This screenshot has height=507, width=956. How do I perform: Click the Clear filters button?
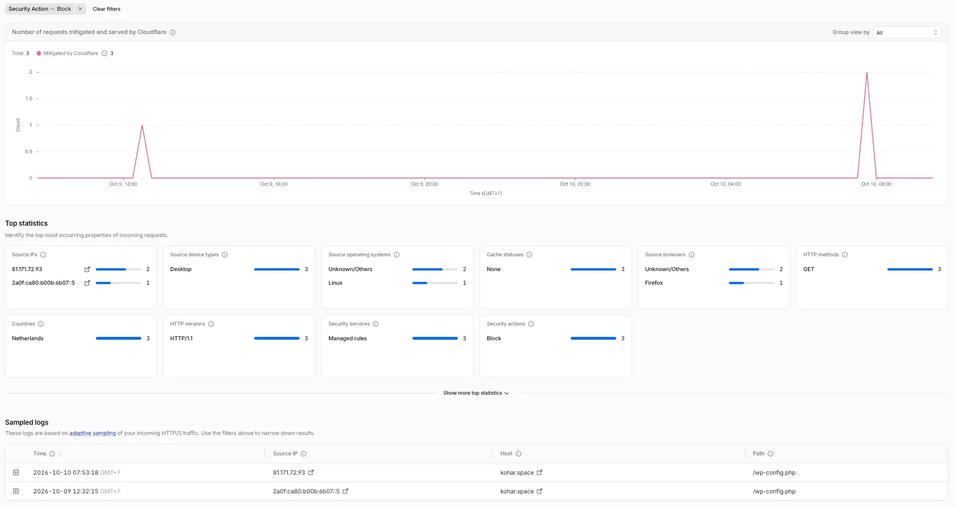click(107, 9)
